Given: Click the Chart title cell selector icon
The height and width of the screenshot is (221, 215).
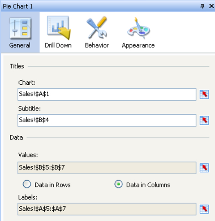Looking at the screenshot, I should (204, 95).
